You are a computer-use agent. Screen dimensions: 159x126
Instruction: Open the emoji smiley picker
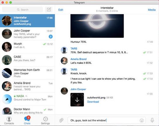[142, 120]
